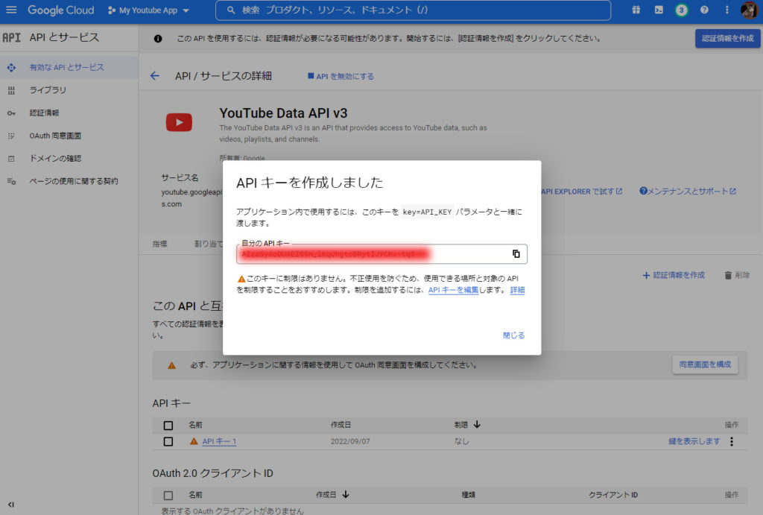
Task: Open the main navigation hamburger menu
Action: (11, 10)
